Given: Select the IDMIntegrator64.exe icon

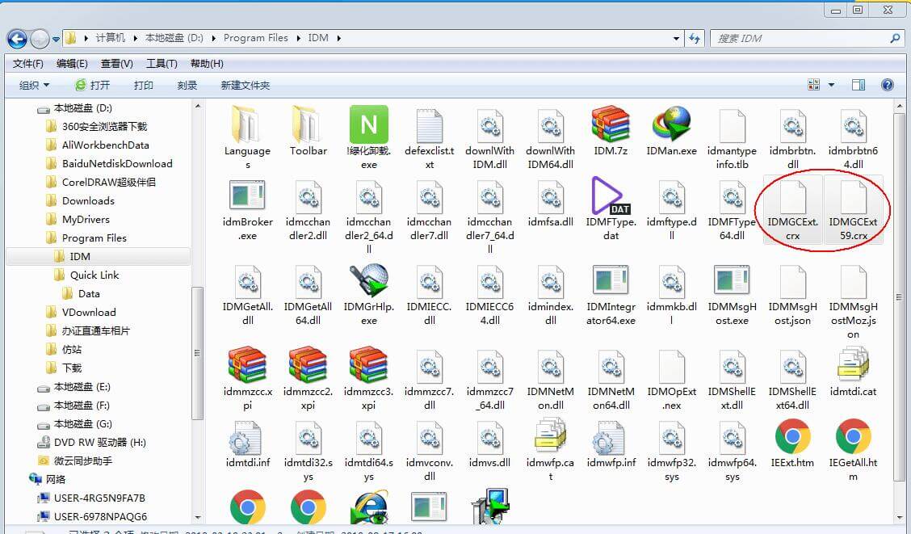Looking at the screenshot, I should (x=611, y=280).
